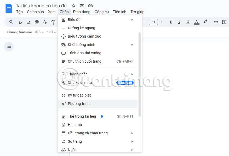Choose Biểu tượng cảm xúc
229x156 pixels.
coord(98,36)
